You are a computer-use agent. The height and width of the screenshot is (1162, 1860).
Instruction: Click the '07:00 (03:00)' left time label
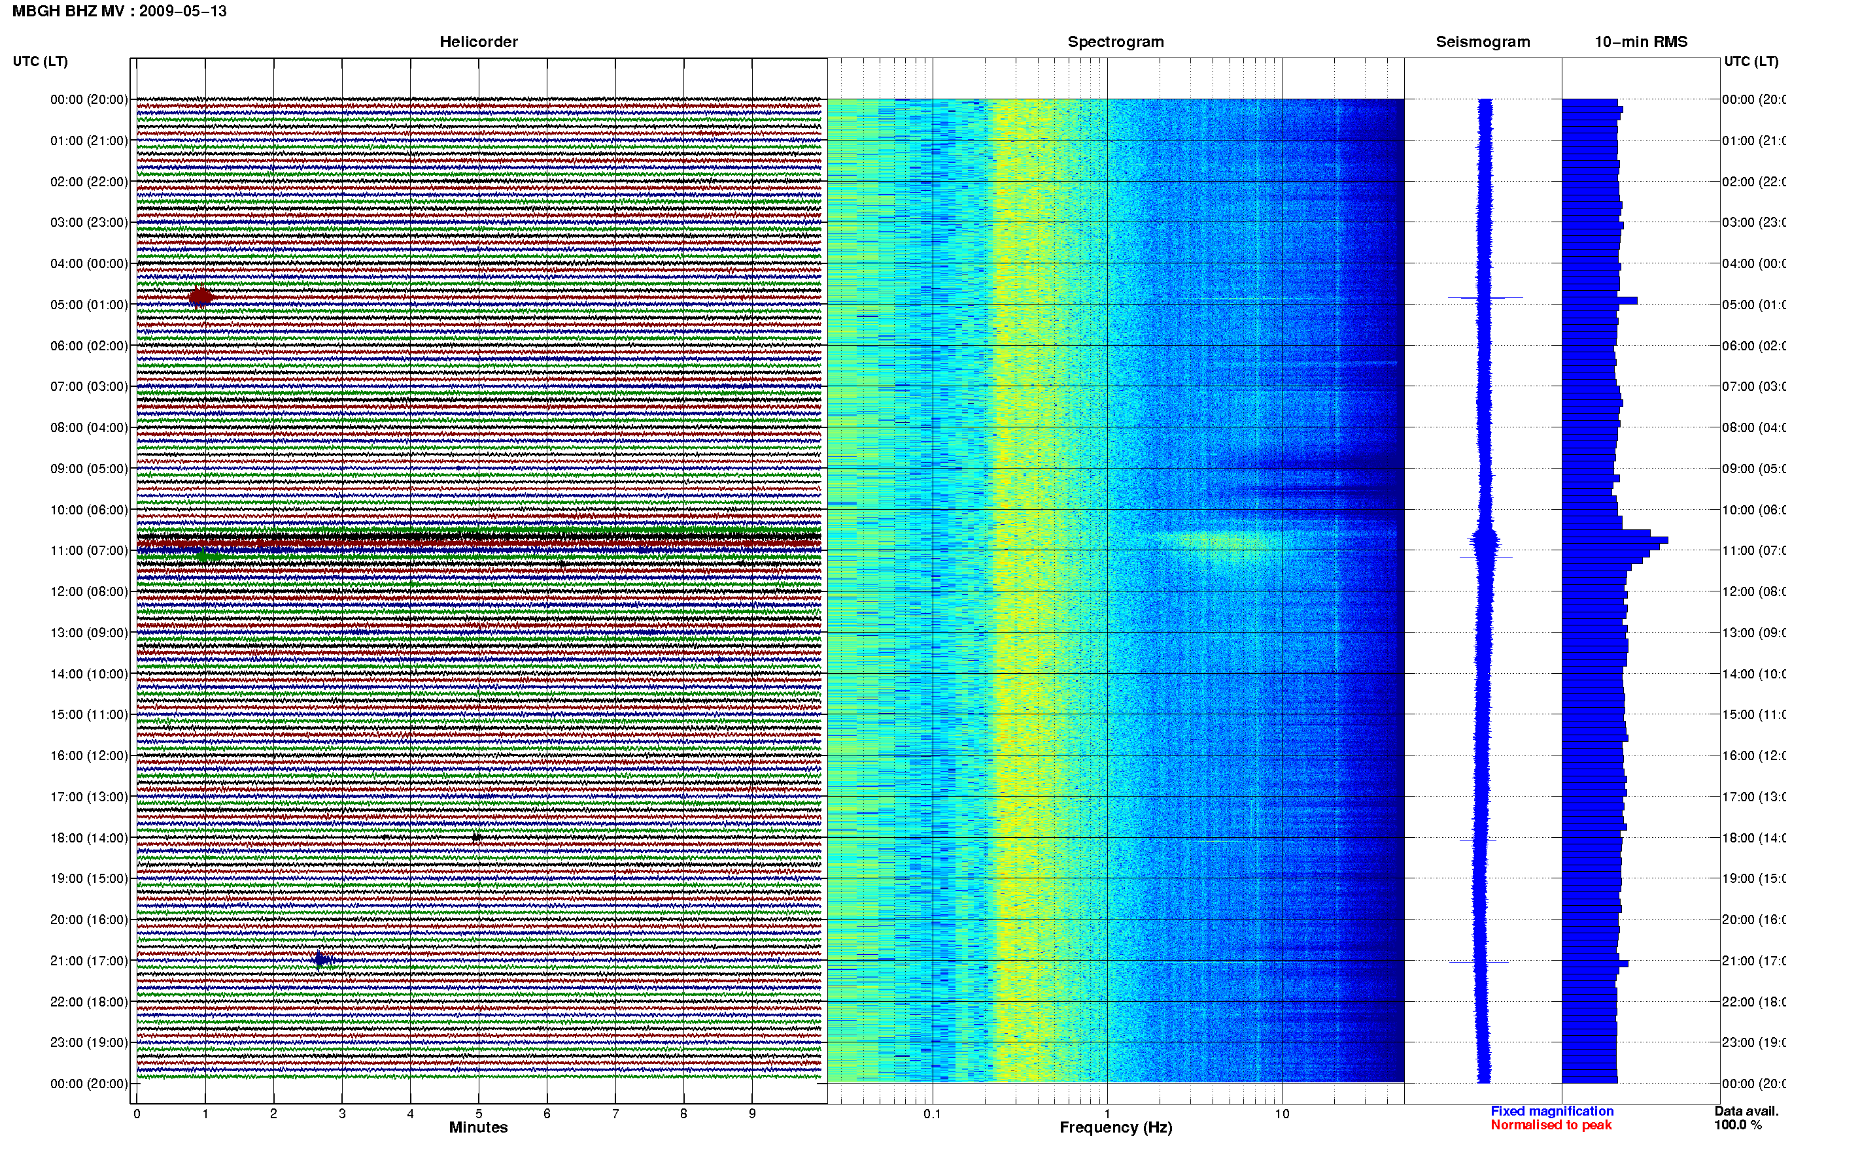tap(89, 386)
